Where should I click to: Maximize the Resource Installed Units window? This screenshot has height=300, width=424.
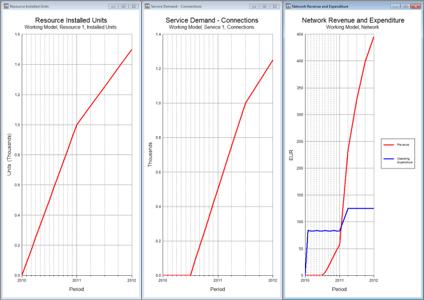coord(123,6)
